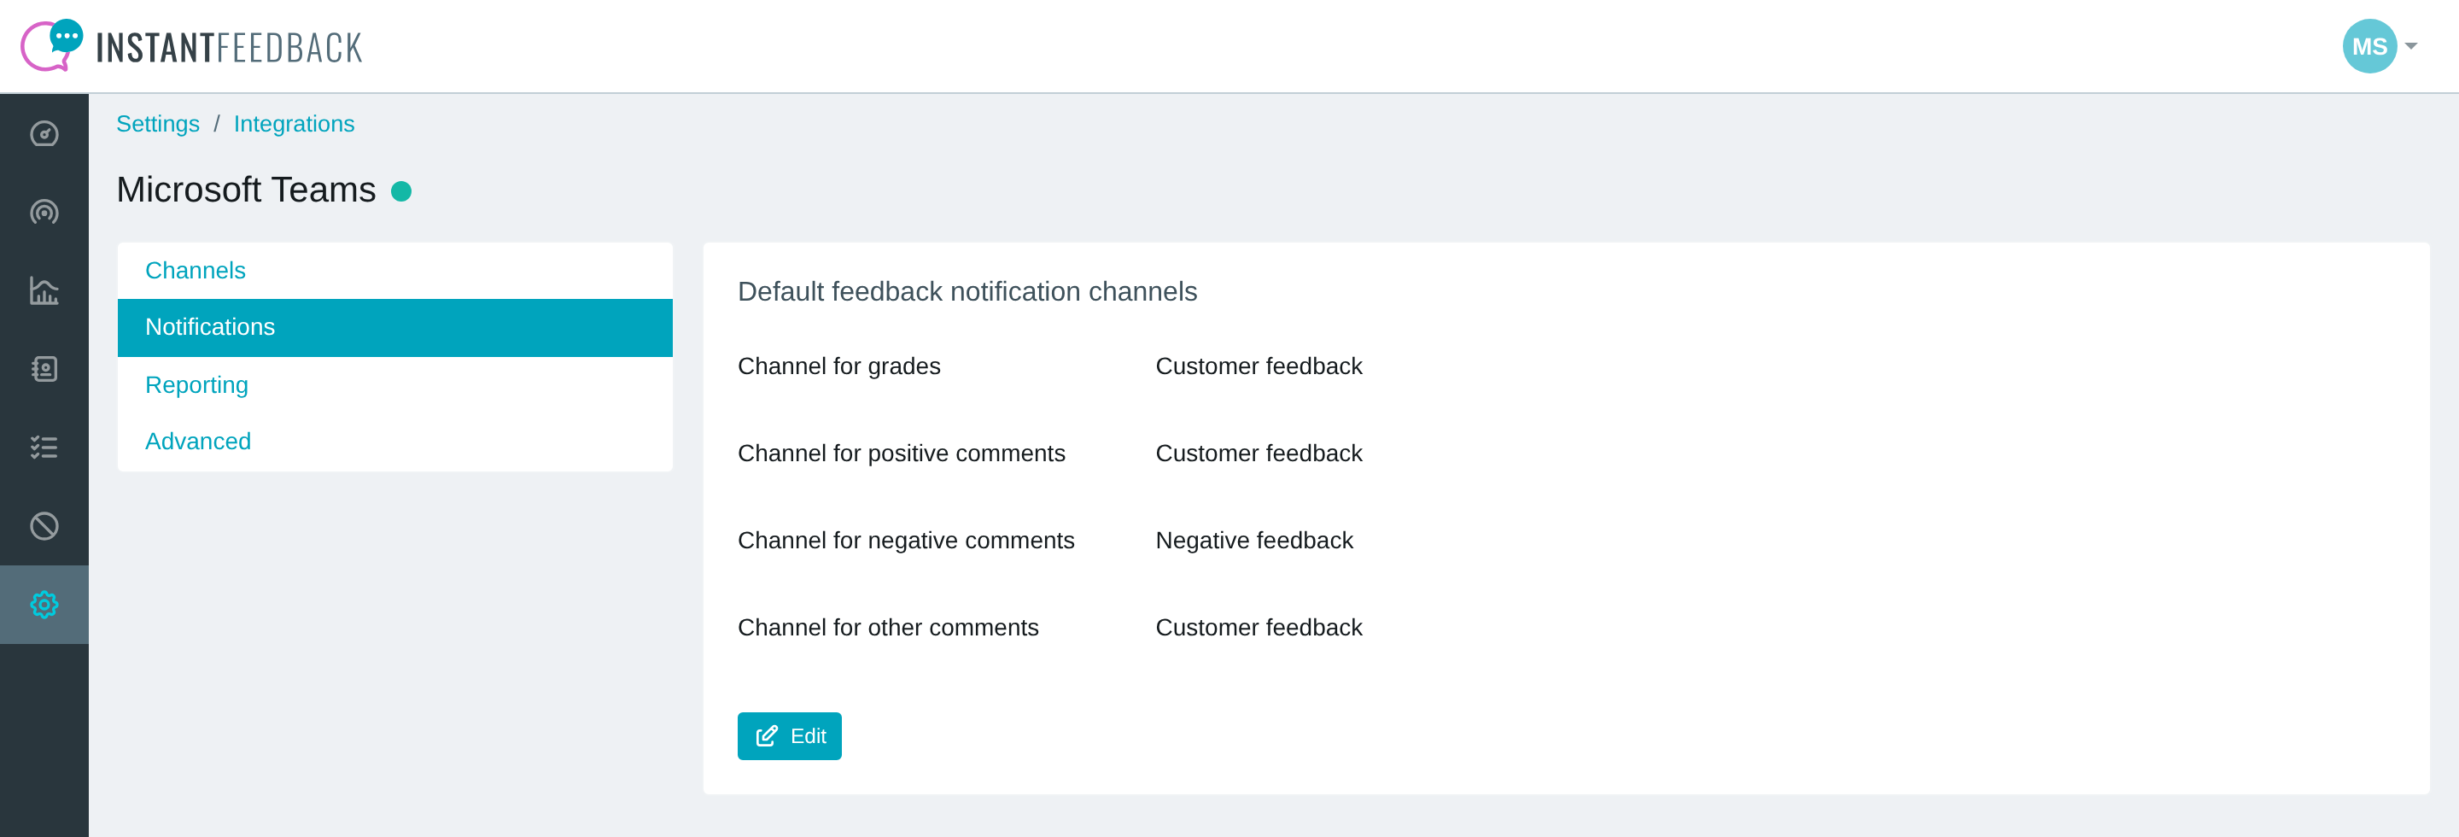The width and height of the screenshot is (2459, 837).
Task: Open the checklist tasks icon in sidebar
Action: [x=44, y=448]
